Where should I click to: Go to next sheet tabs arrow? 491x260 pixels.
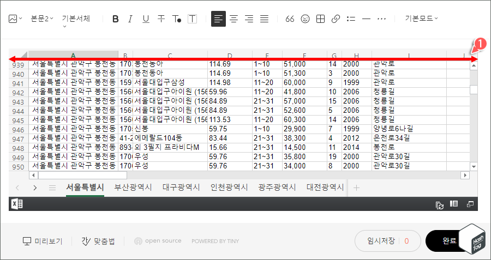coord(35,188)
